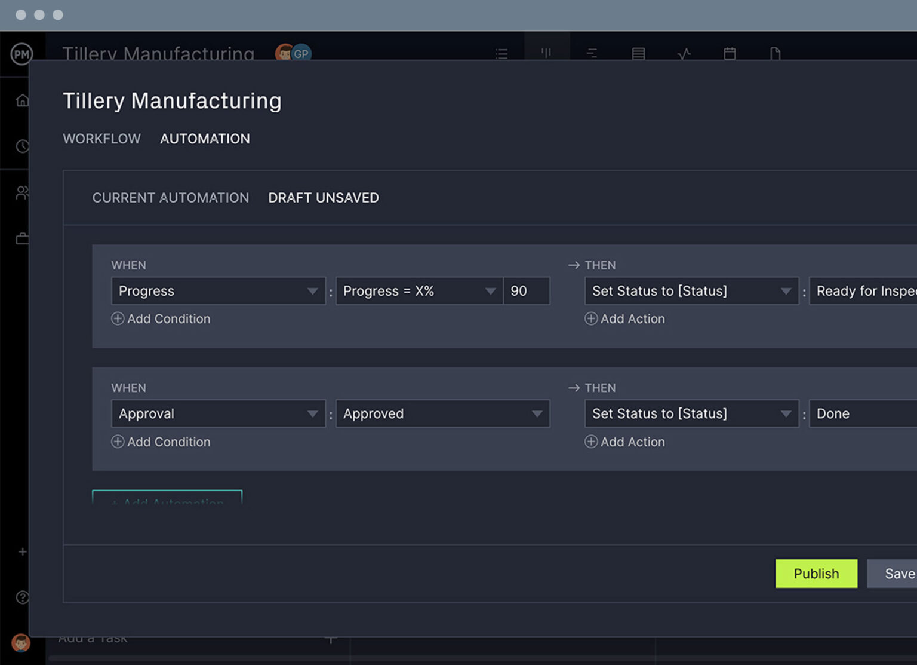This screenshot has height=665, width=917.
Task: Select the kanban board view icon
Action: click(546, 54)
